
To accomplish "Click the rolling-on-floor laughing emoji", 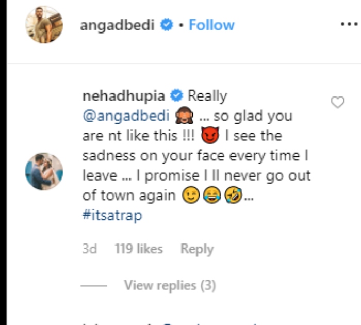I will (232, 196).
